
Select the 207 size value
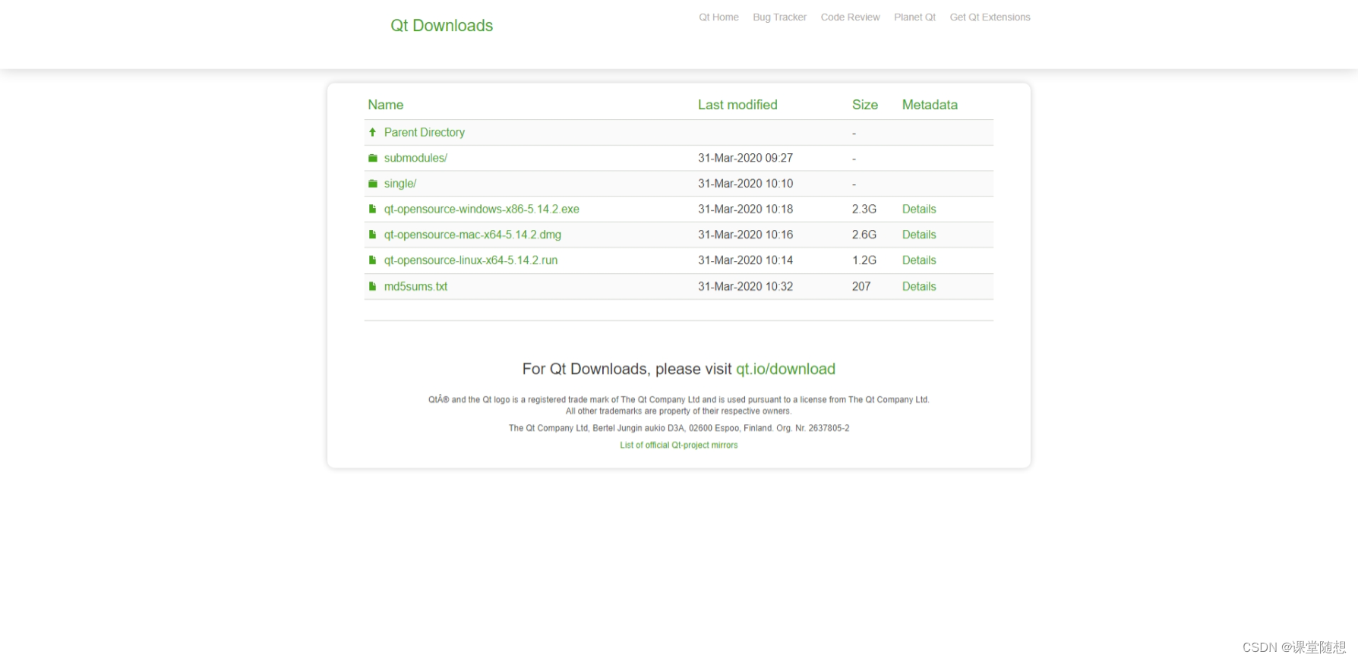coord(861,286)
